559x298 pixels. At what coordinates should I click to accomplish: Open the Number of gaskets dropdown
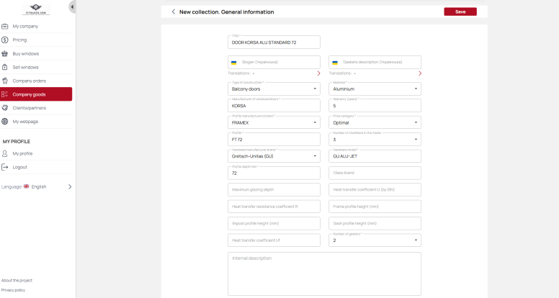click(375, 240)
